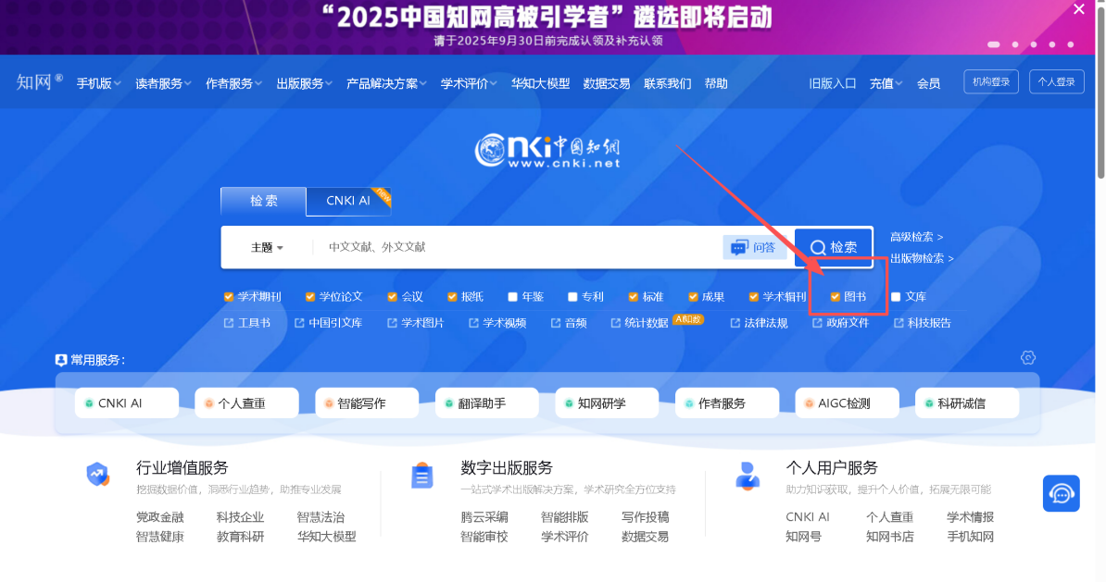The image size is (1106, 582).
Task: Open the settings gear beside 常用服务
Action: (1027, 358)
